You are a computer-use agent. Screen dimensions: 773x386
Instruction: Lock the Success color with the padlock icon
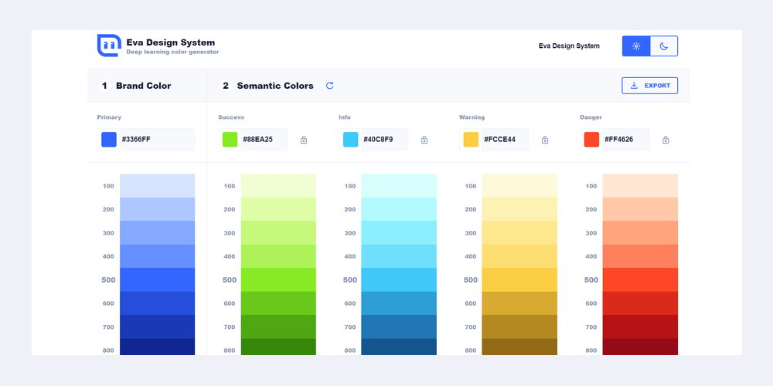[304, 140]
